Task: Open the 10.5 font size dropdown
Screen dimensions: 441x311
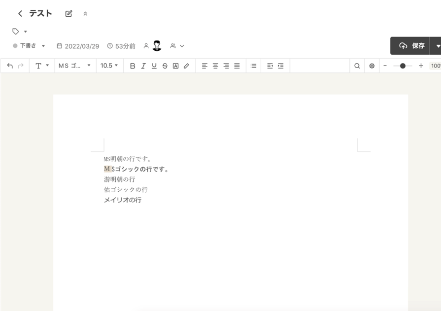Action: pos(109,66)
